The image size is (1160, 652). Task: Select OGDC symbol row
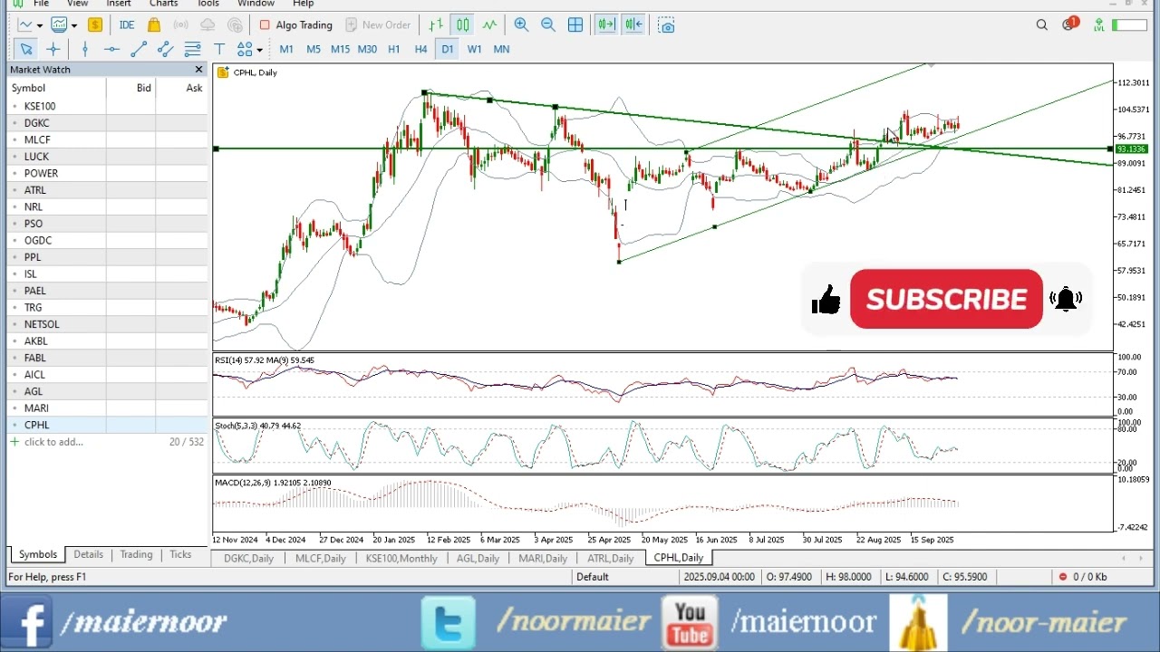coord(108,240)
